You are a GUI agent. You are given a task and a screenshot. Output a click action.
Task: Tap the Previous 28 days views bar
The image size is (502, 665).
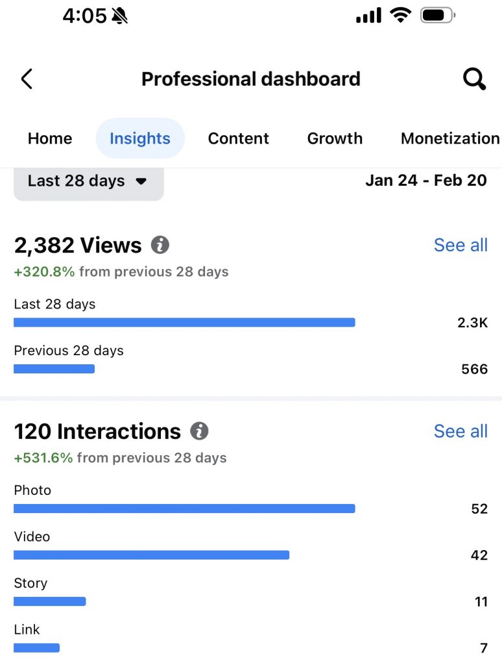coord(54,369)
